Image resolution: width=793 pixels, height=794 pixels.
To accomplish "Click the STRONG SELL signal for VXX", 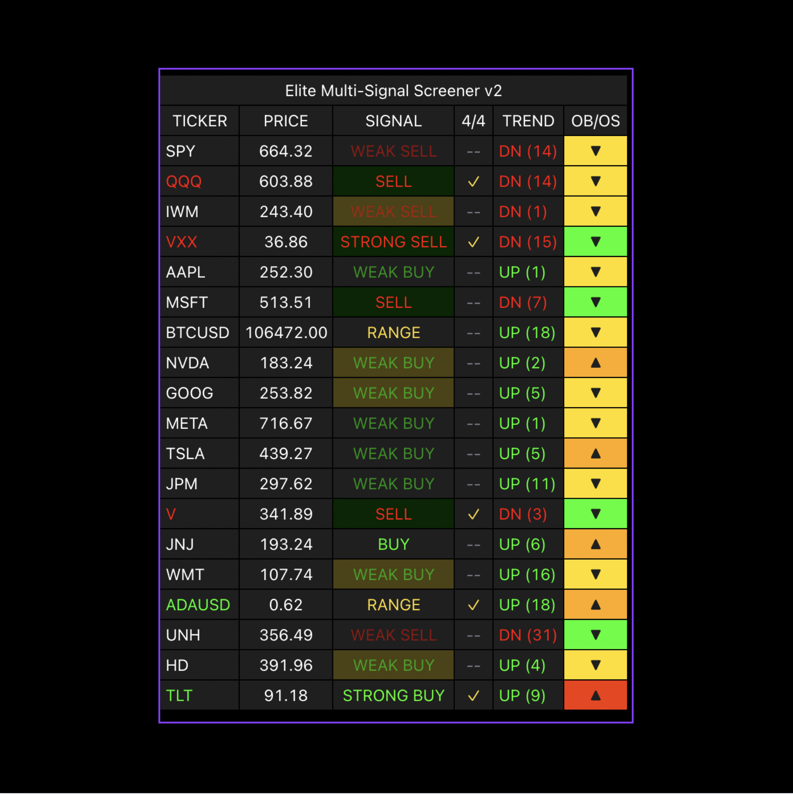I will point(393,242).
